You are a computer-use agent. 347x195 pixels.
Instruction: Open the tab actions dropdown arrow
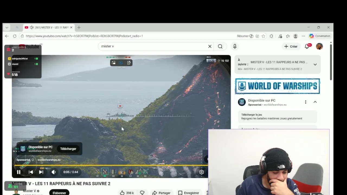(x=7, y=27)
